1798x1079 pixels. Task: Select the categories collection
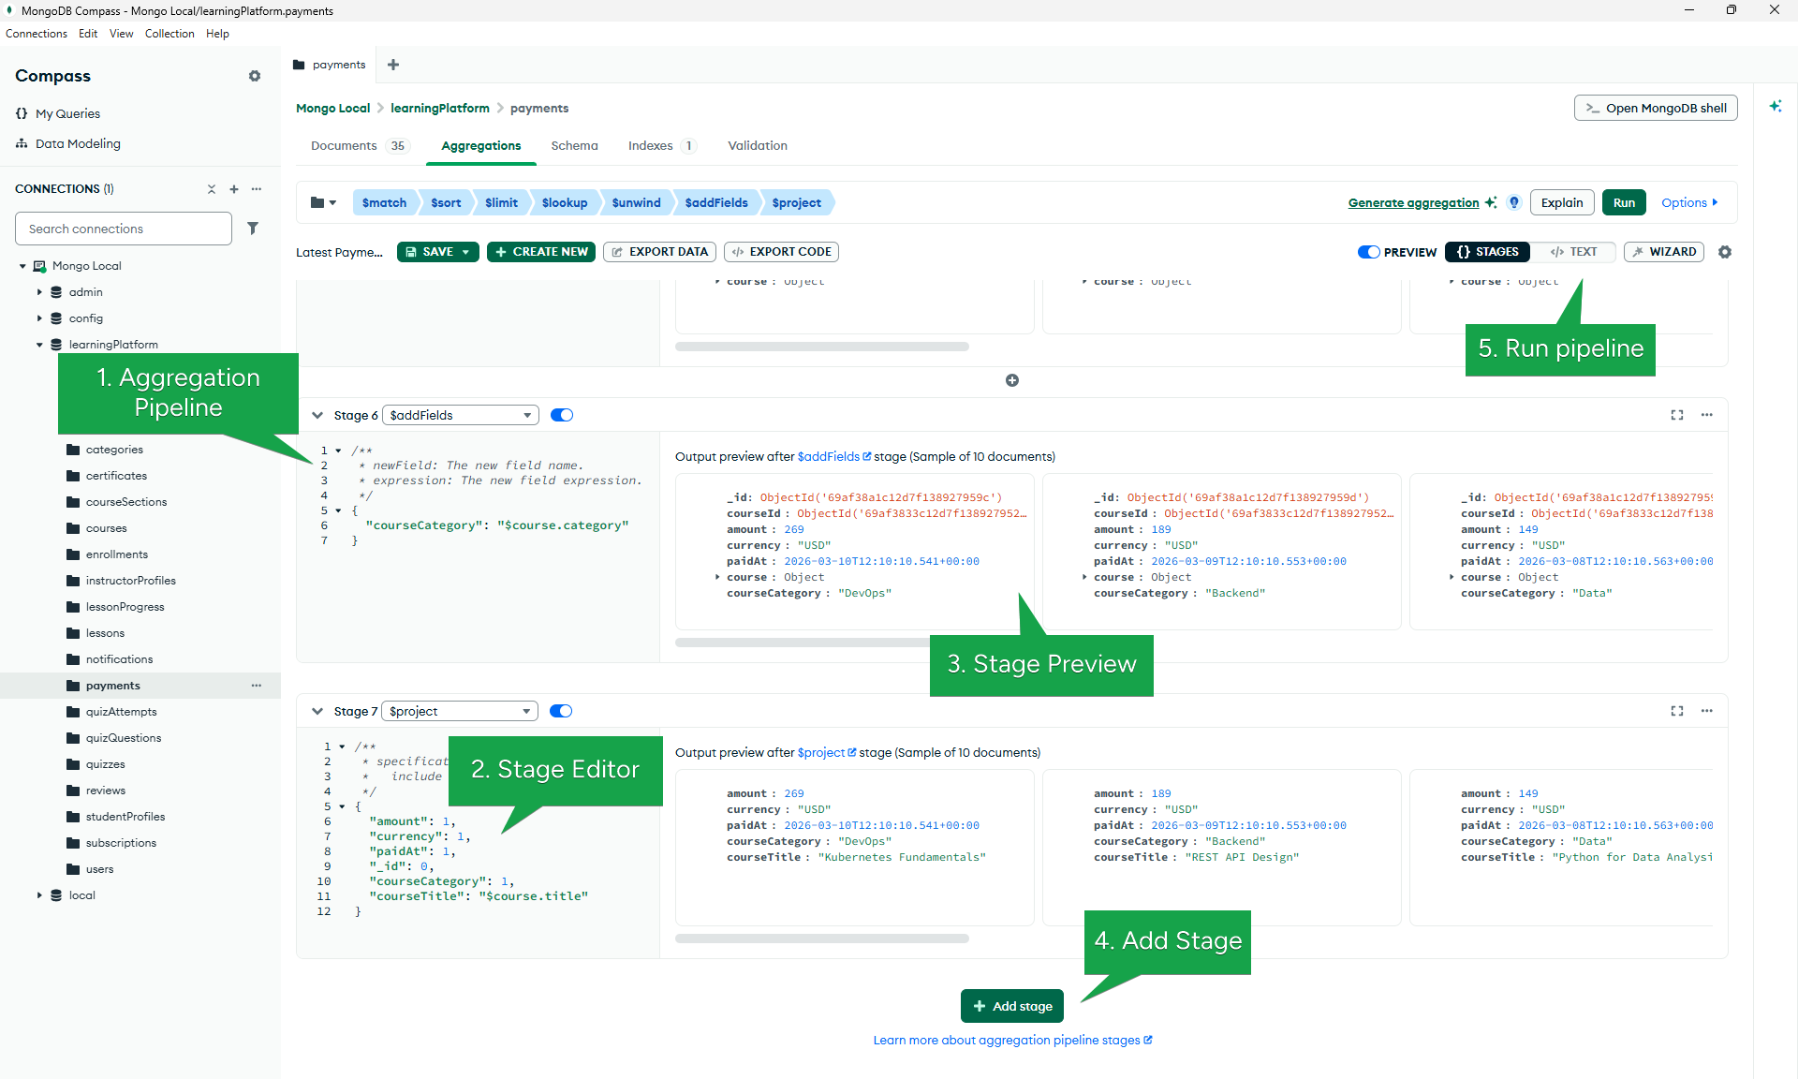pos(114,450)
